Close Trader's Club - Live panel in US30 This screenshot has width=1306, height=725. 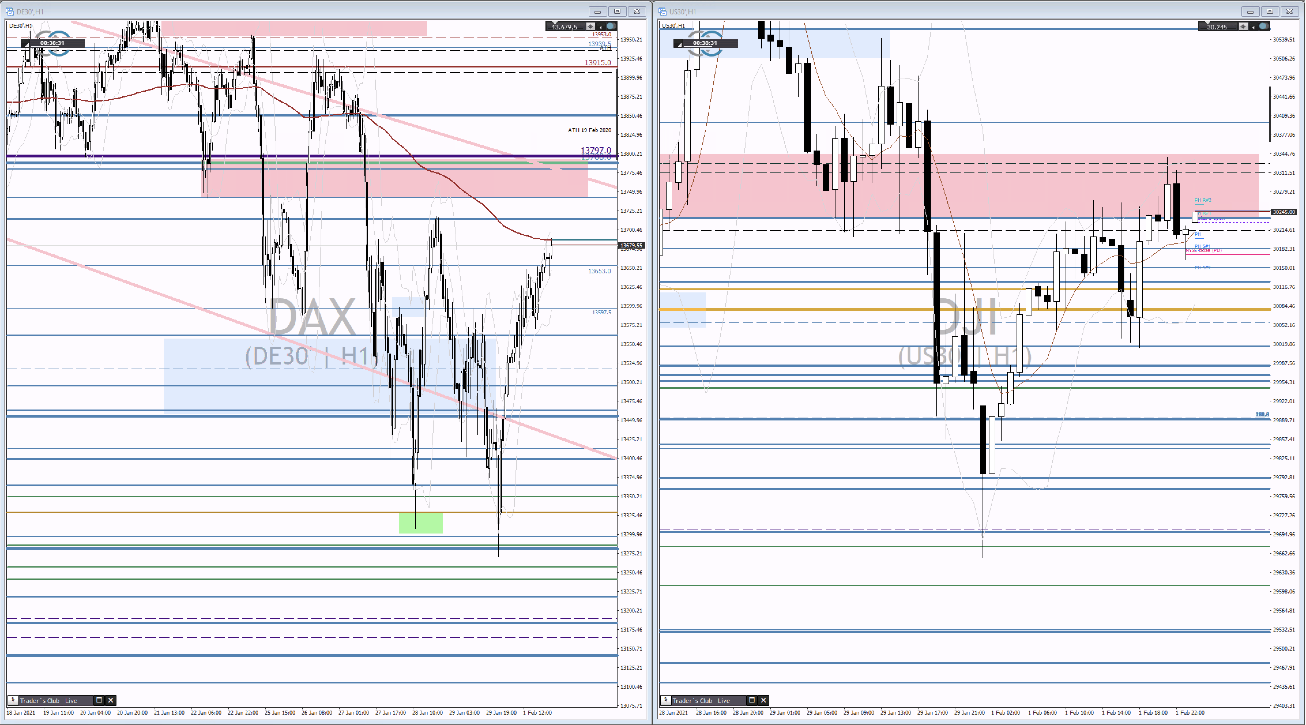pyautogui.click(x=763, y=700)
